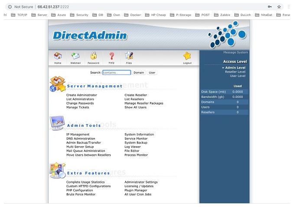Screen dimensions: 302x207
Task: Open Manage Tickets link
Action: (x=78, y=107)
